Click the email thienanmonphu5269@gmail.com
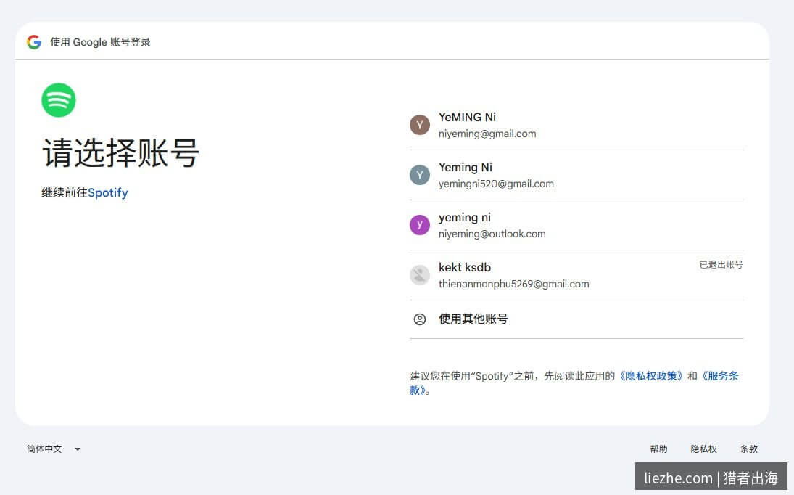 [514, 285]
